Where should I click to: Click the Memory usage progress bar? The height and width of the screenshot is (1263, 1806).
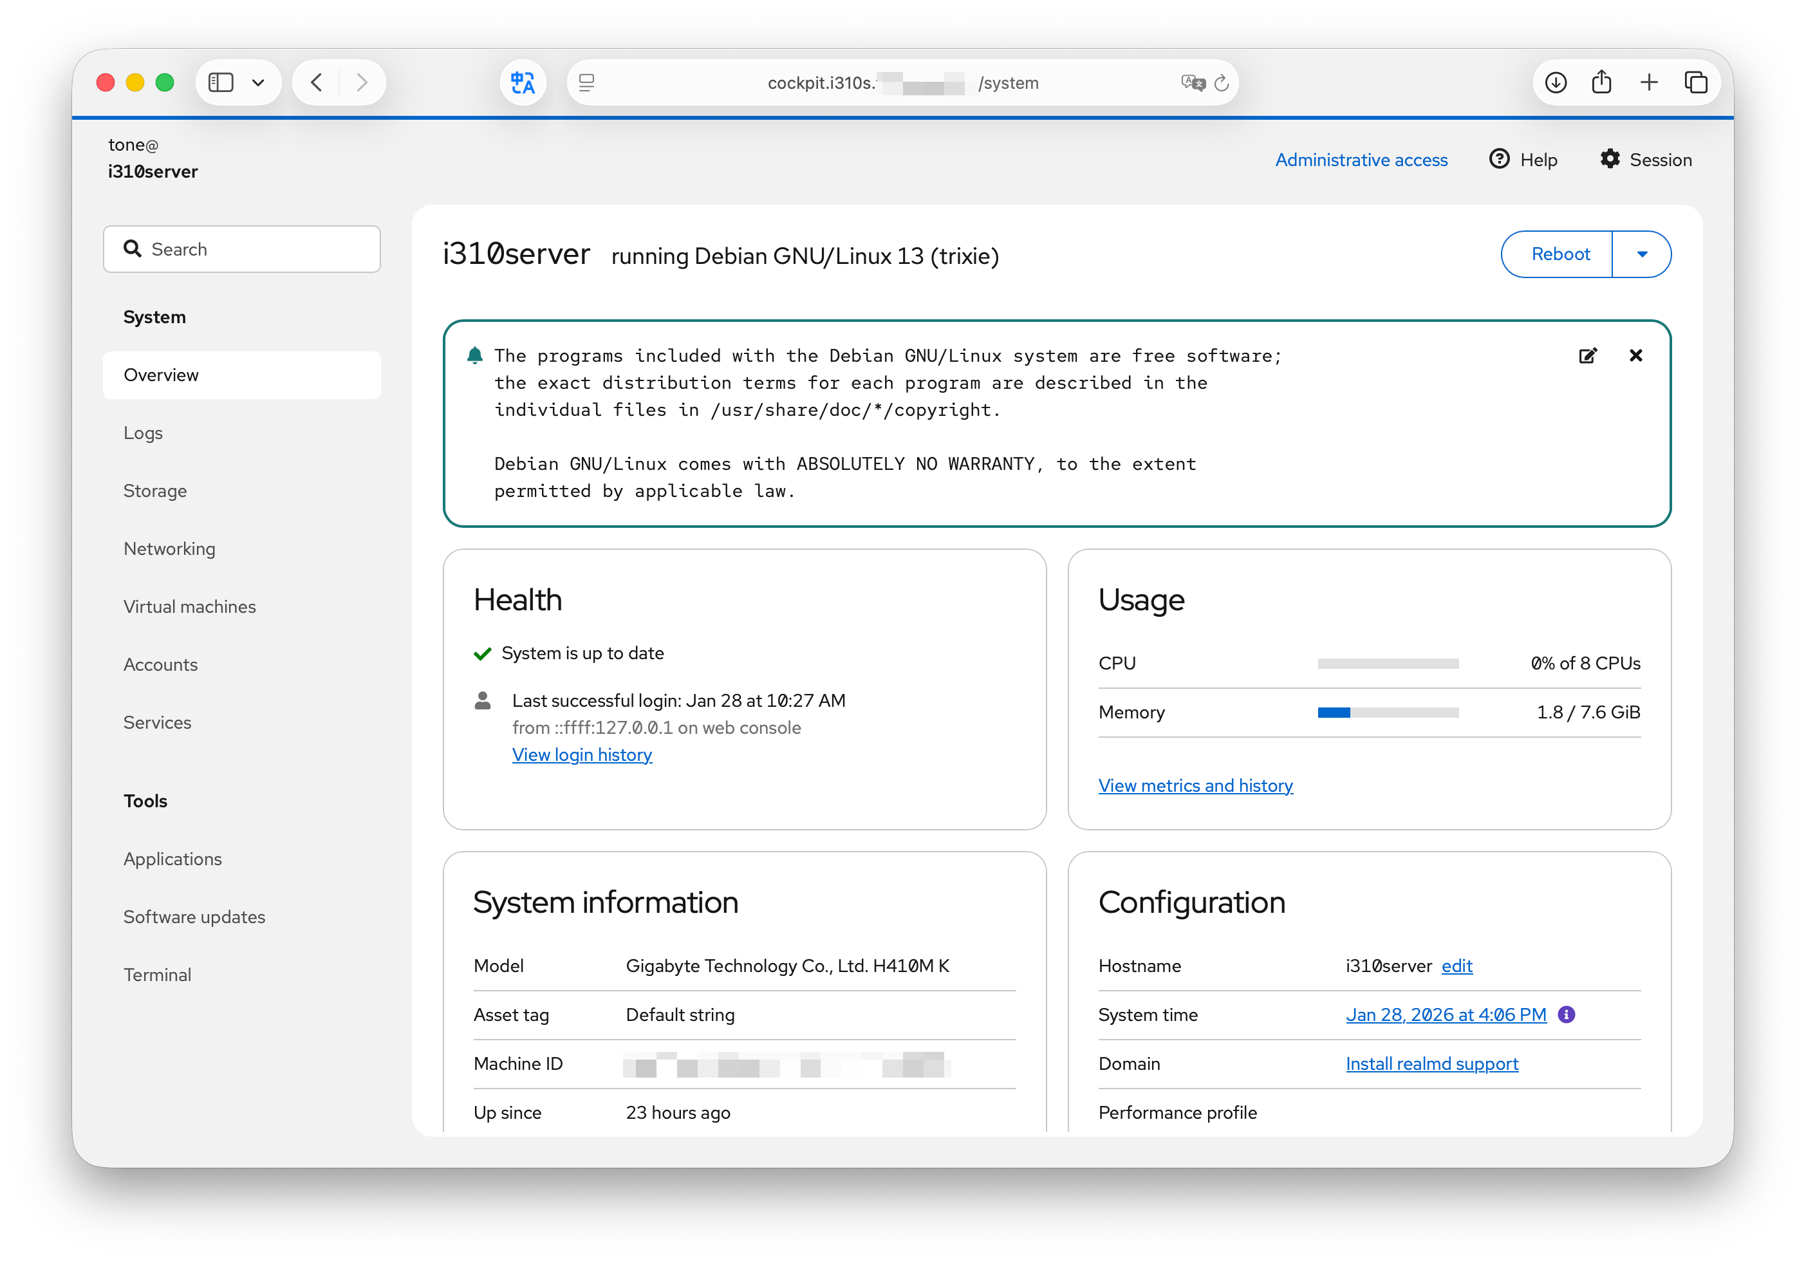tap(1388, 712)
